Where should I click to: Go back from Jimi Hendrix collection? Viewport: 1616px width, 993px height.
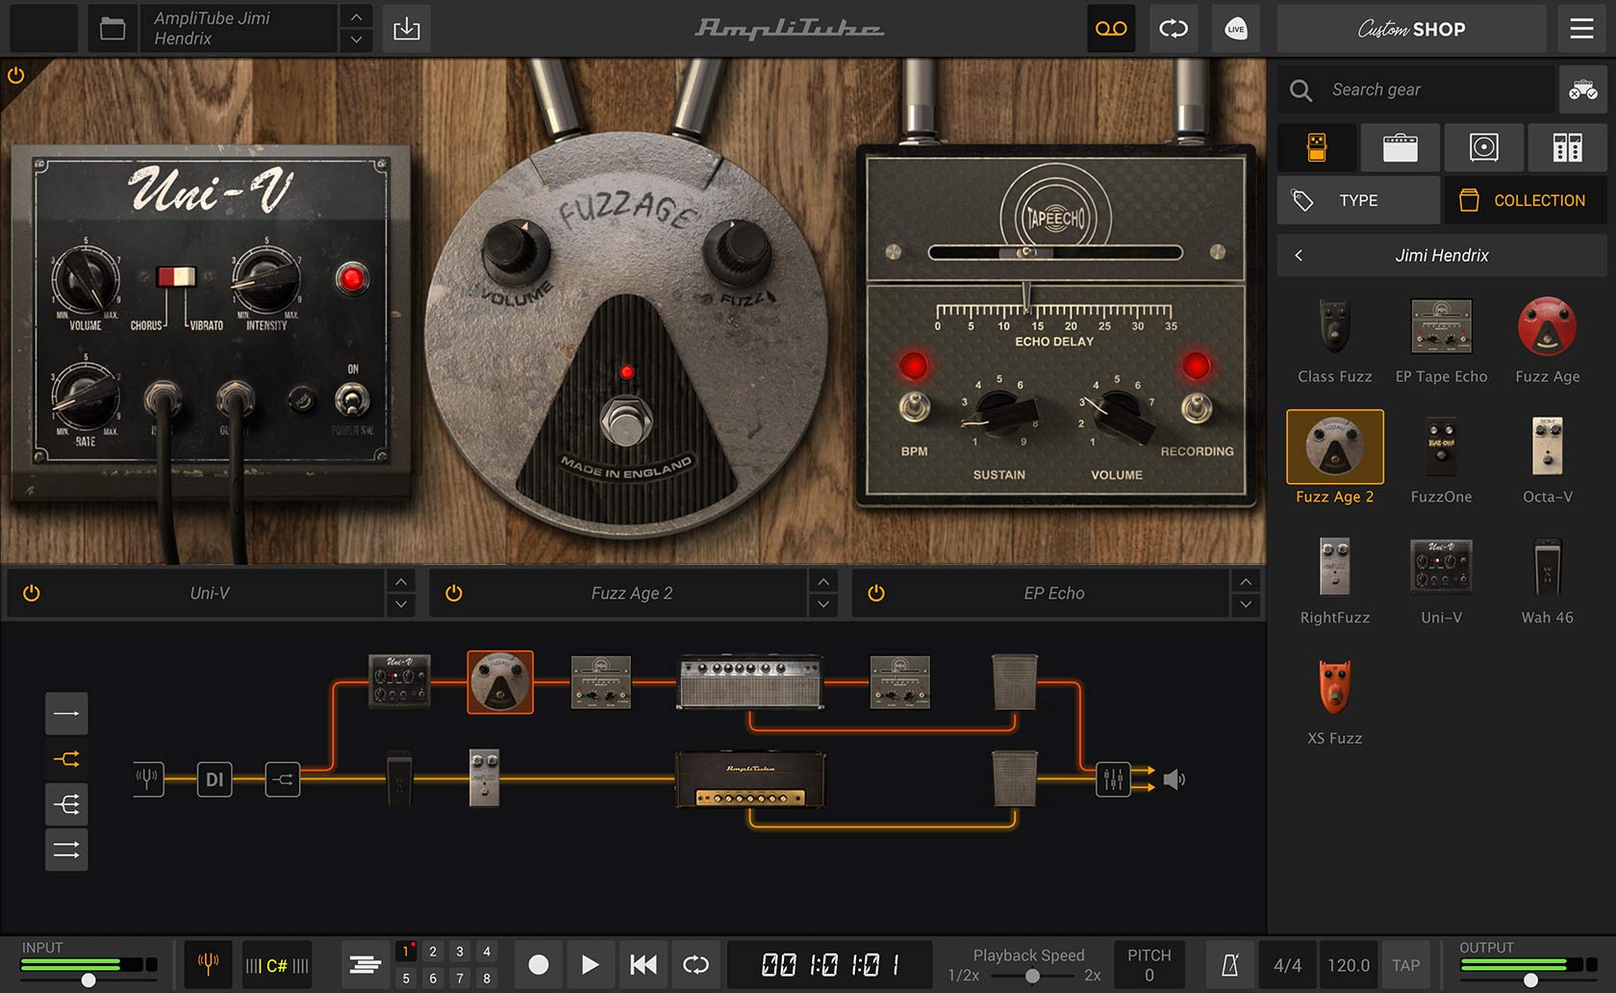tap(1299, 255)
